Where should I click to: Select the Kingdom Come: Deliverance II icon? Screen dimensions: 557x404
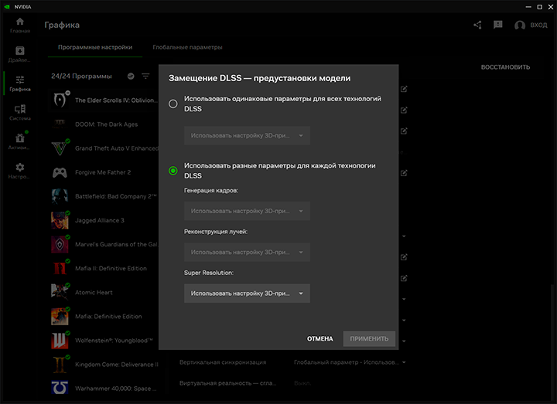(x=60, y=365)
